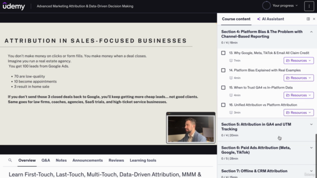Click the sidebar vertical scrollbar
Screen dimensions: 317x178
pos(316,155)
